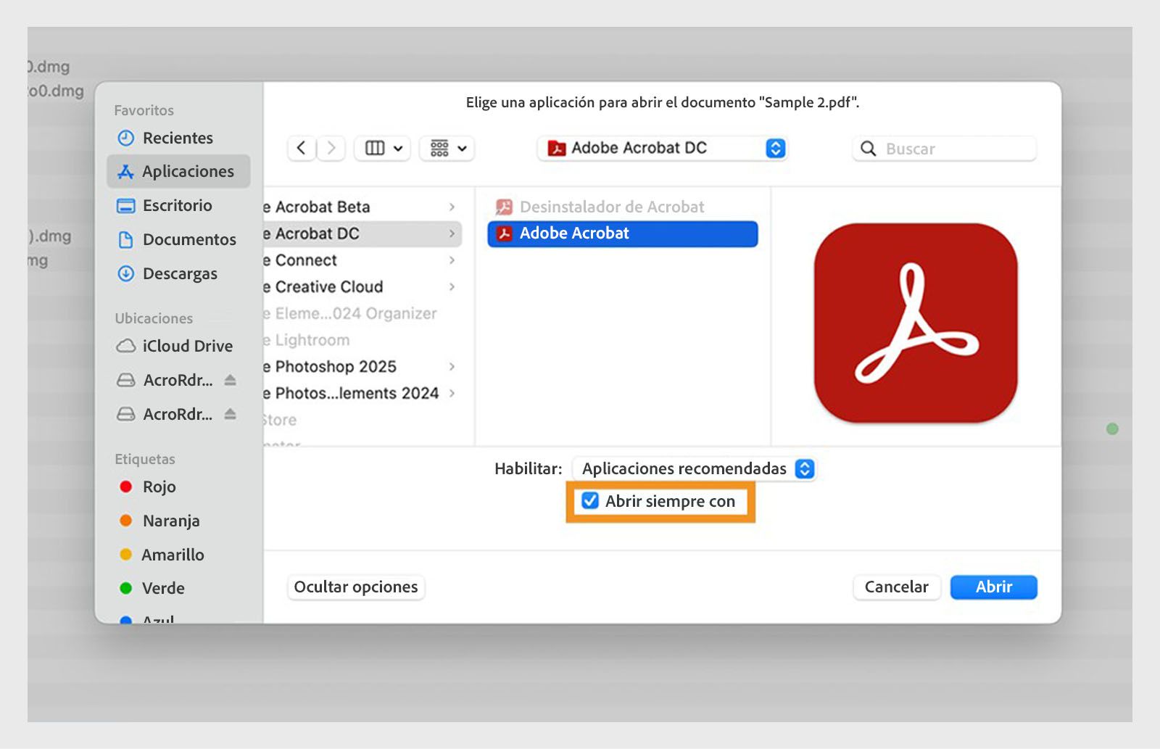Open the Adobe Acrobat DC location dropdown
Viewport: 1160px width, 749px height.
click(x=661, y=148)
